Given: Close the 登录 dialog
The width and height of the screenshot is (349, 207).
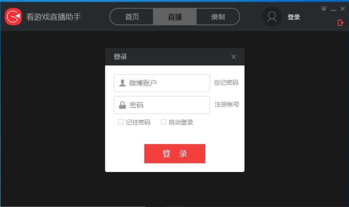Looking at the screenshot, I should click(233, 57).
